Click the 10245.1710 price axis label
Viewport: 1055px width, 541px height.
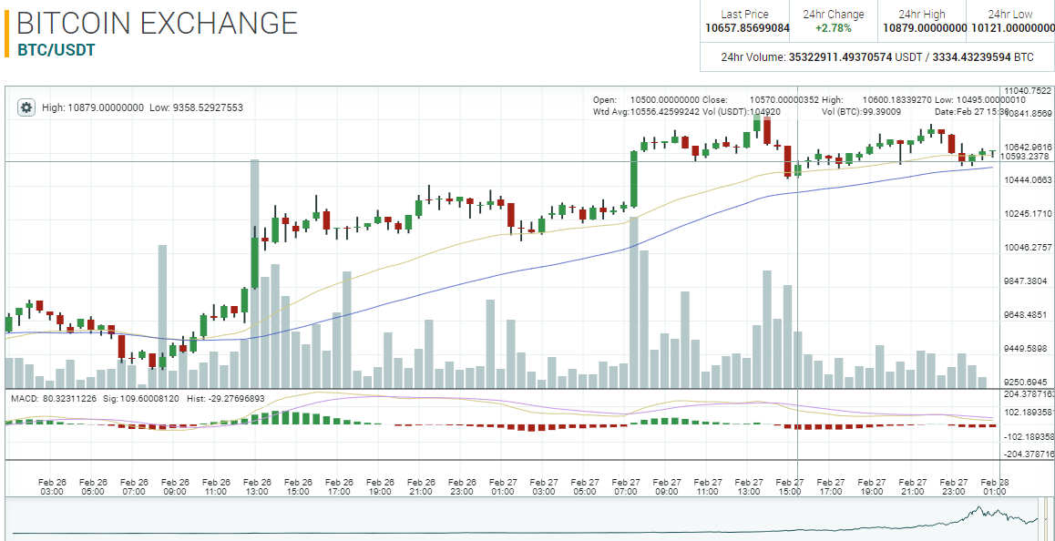pos(1028,213)
